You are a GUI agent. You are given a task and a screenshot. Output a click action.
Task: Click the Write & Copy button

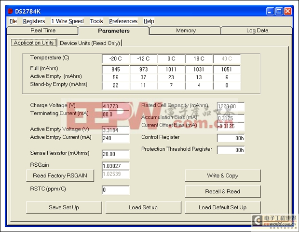tap(223, 175)
